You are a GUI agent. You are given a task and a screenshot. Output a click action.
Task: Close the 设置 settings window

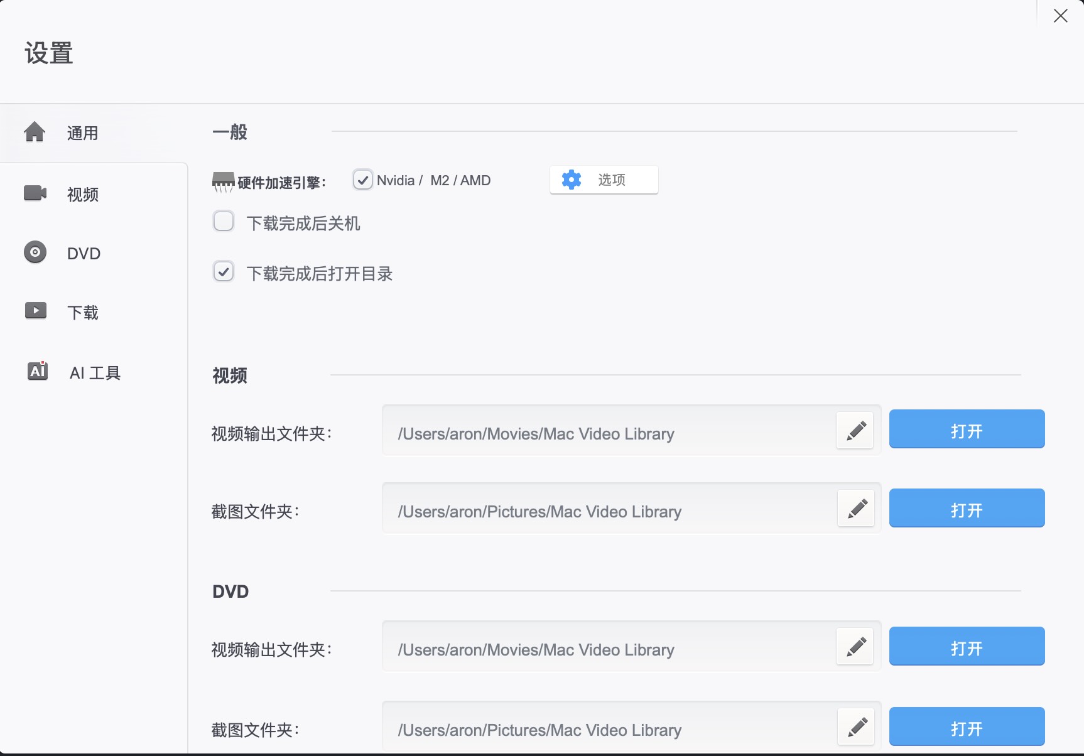click(x=1061, y=16)
